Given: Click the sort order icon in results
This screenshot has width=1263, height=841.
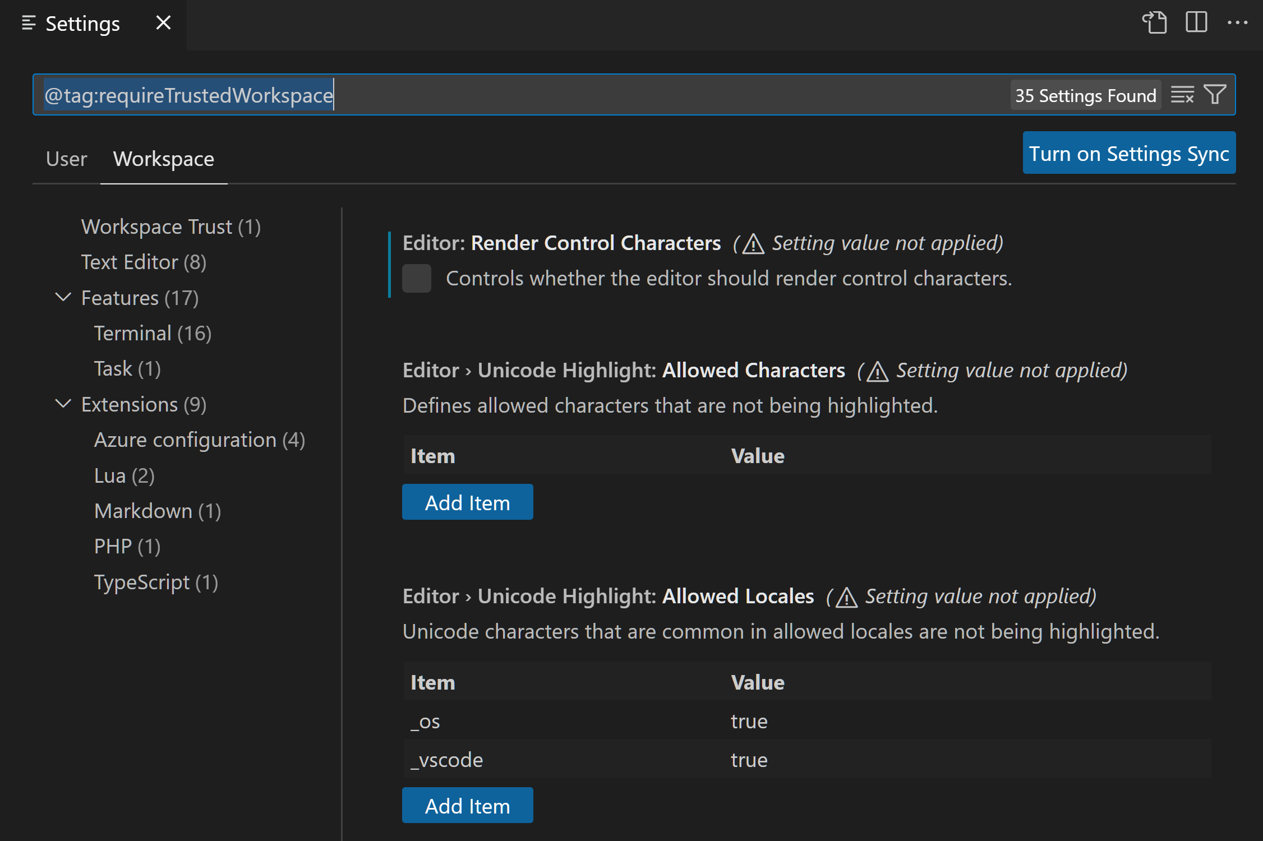Looking at the screenshot, I should coord(1182,94).
